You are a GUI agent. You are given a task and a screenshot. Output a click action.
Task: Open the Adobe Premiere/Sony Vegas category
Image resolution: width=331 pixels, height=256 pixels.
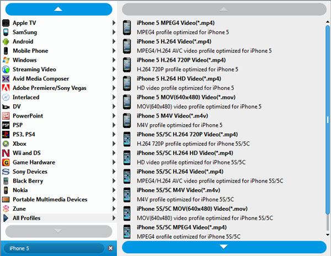[59, 88]
